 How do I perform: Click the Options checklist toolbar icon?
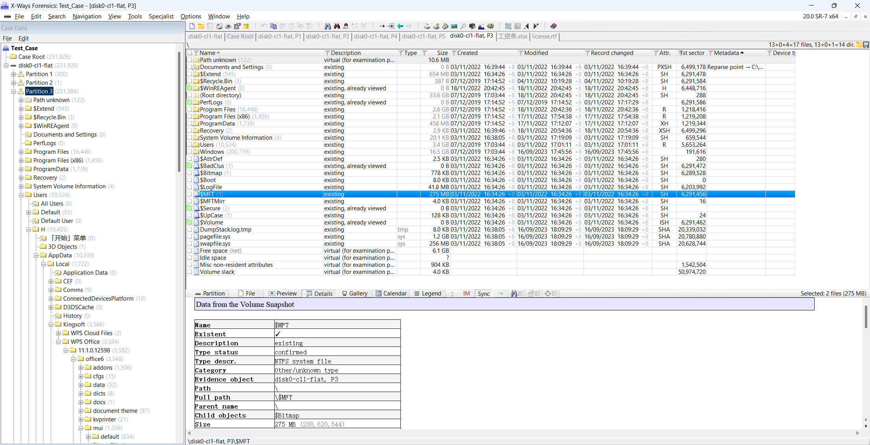[x=508, y=26]
